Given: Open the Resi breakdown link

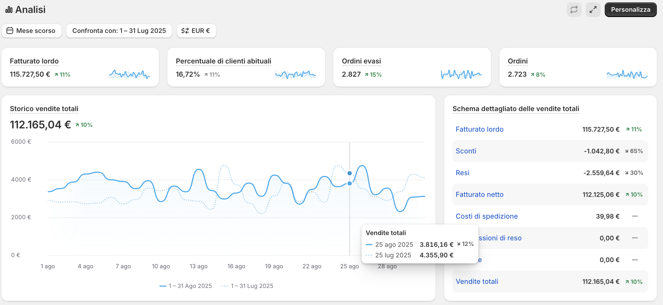Looking at the screenshot, I should 462,173.
